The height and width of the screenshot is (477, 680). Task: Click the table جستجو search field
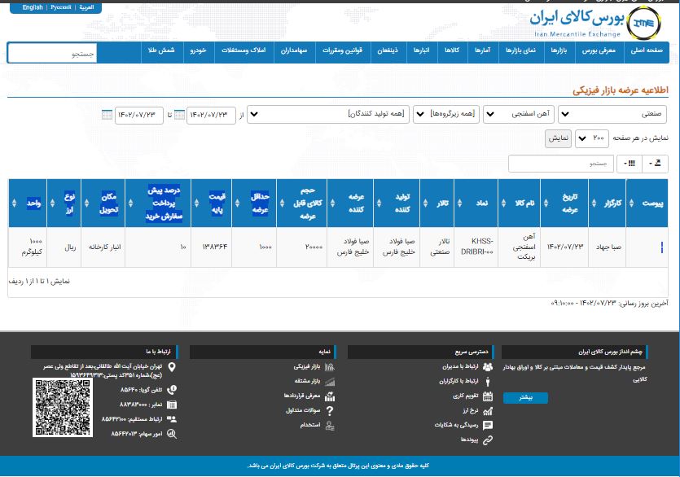point(561,164)
